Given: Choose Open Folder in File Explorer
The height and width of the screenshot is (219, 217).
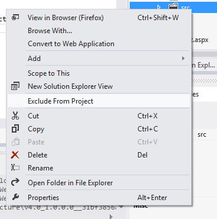Looking at the screenshot, I should (x=98, y=183).
